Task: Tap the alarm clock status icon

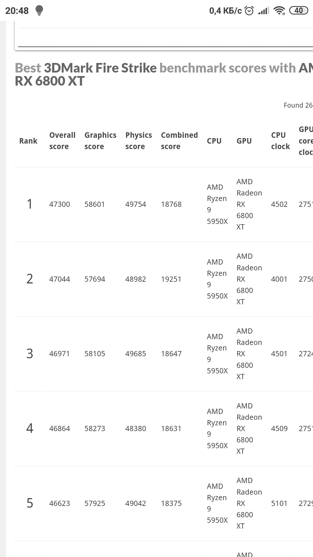Action: point(249,11)
